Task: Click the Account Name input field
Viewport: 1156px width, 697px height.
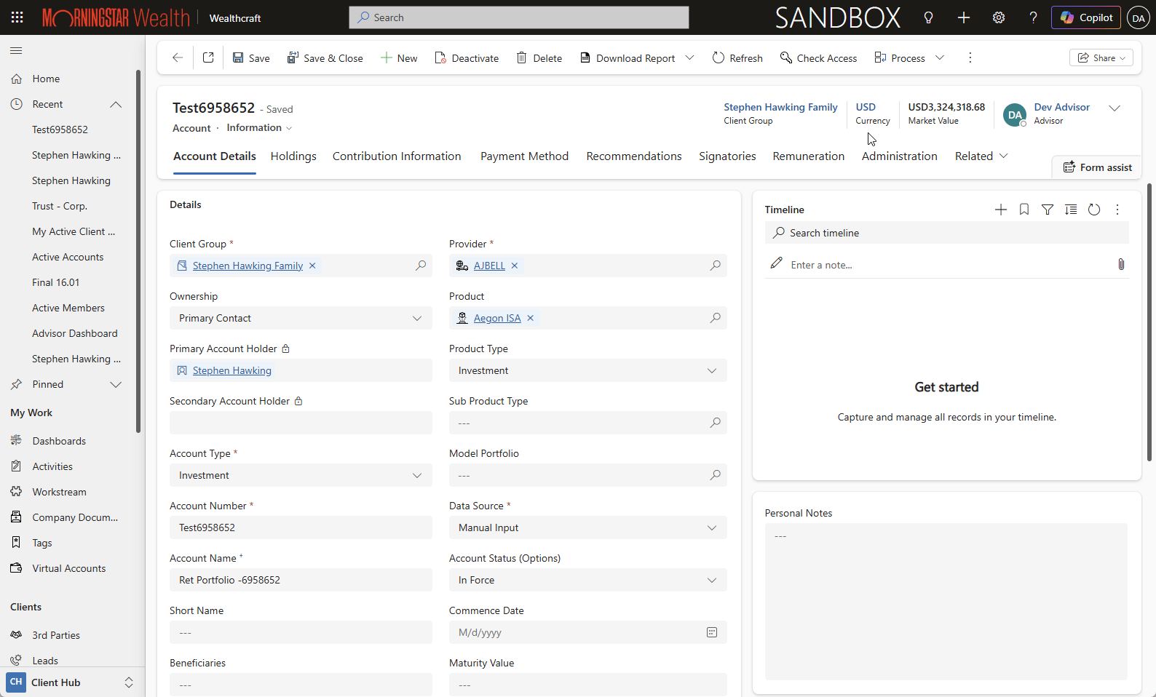Action: 301,580
